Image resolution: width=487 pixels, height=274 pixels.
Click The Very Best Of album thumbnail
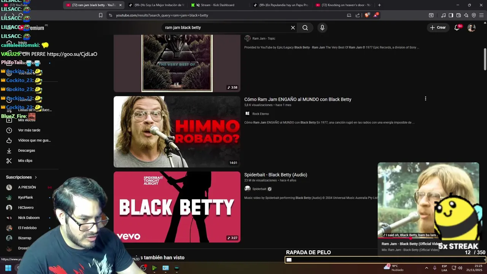[177, 63]
